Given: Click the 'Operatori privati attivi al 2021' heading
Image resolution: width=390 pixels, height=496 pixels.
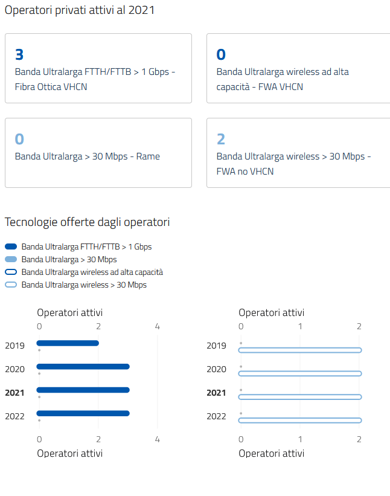Looking at the screenshot, I should (x=80, y=10).
